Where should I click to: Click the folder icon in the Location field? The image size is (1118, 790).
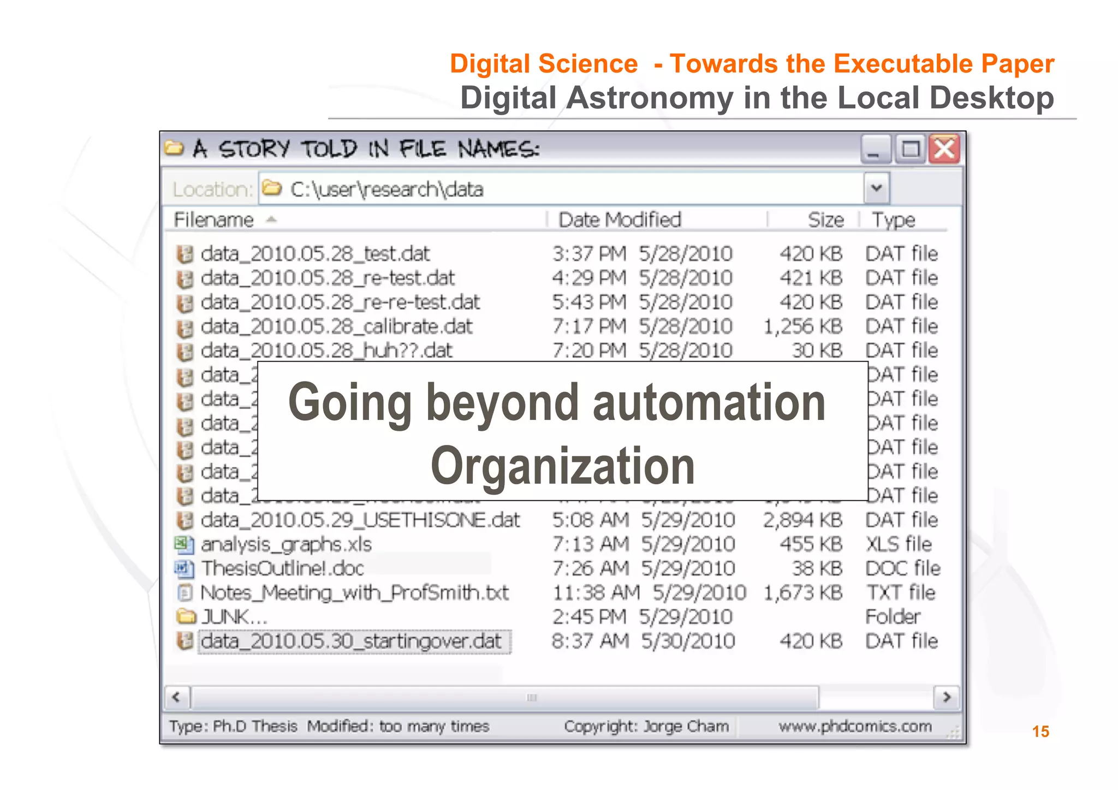pyautogui.click(x=272, y=188)
